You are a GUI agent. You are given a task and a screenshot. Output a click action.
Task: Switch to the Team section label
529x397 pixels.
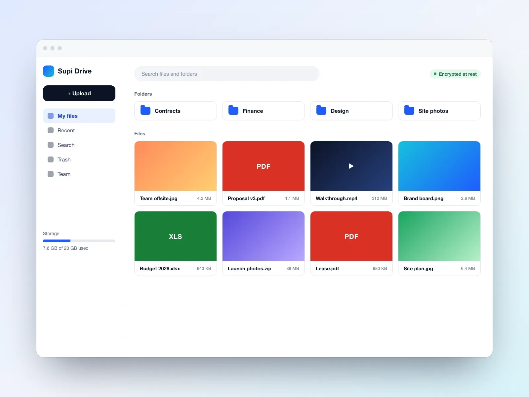coord(64,174)
